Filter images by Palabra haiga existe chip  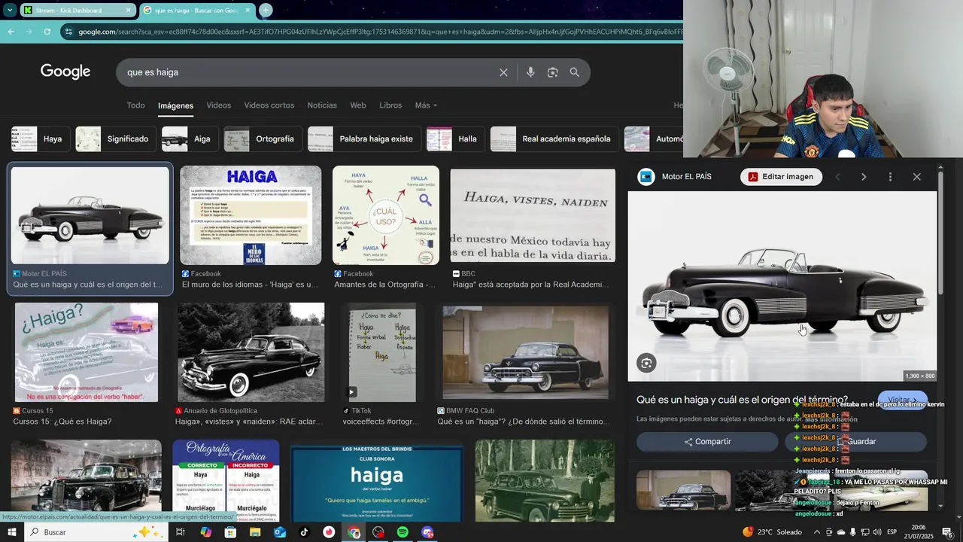pos(364,139)
